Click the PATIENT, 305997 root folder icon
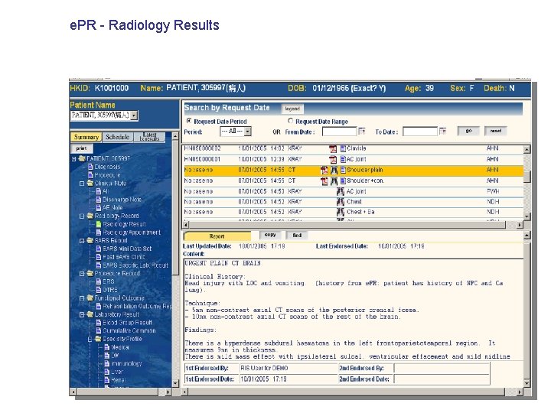The width and height of the screenshot is (551, 413). pyautogui.click(x=82, y=159)
